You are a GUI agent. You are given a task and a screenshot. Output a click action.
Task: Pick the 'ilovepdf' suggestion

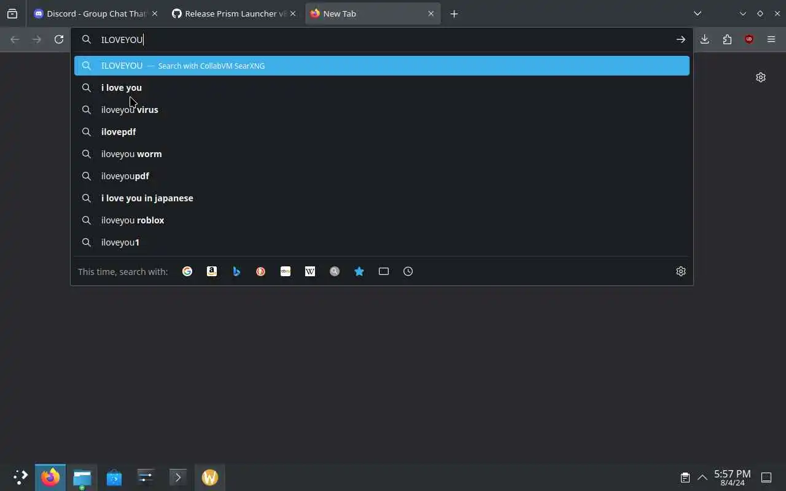(x=382, y=132)
